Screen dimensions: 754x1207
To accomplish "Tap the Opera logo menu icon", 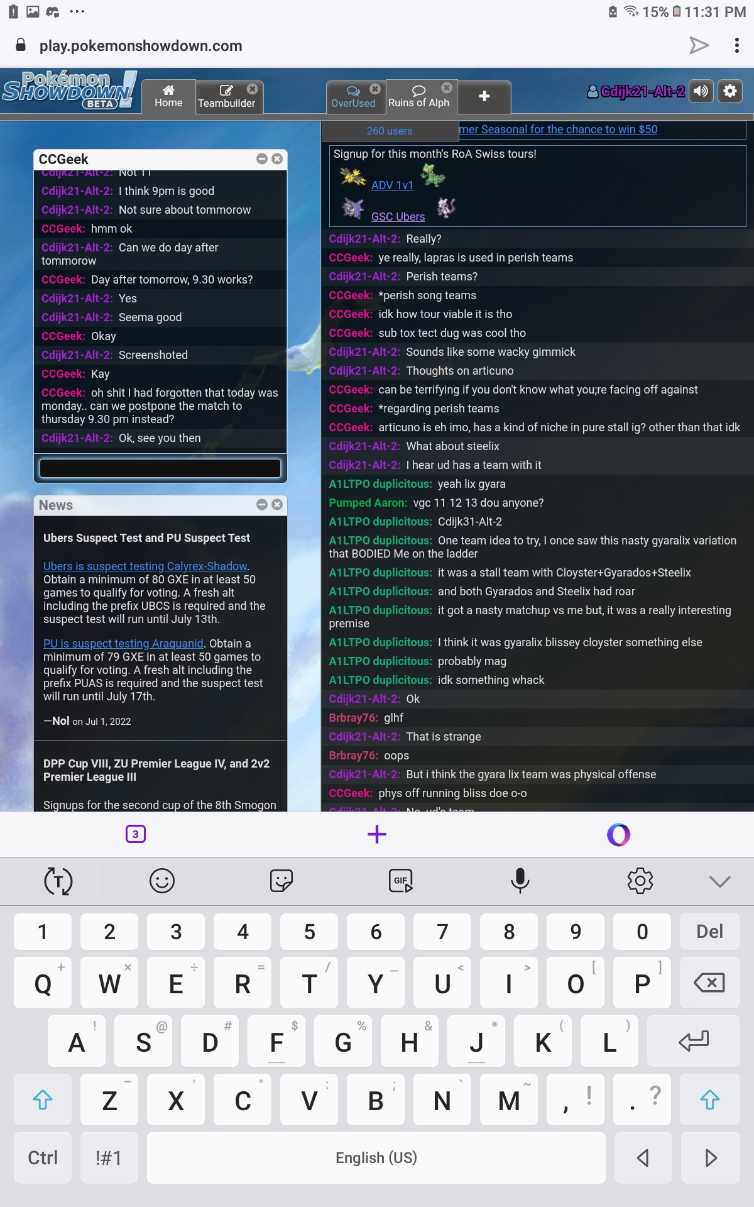I will coord(618,834).
